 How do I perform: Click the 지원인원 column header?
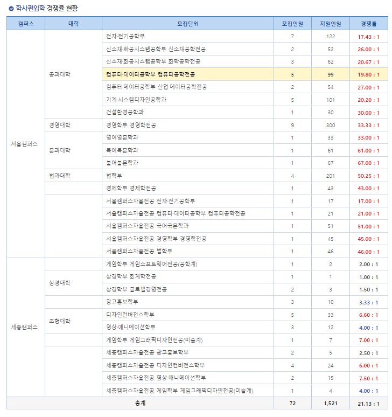click(331, 24)
